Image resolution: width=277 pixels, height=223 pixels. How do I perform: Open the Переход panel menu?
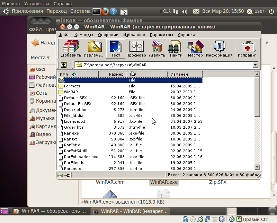coord(56,11)
